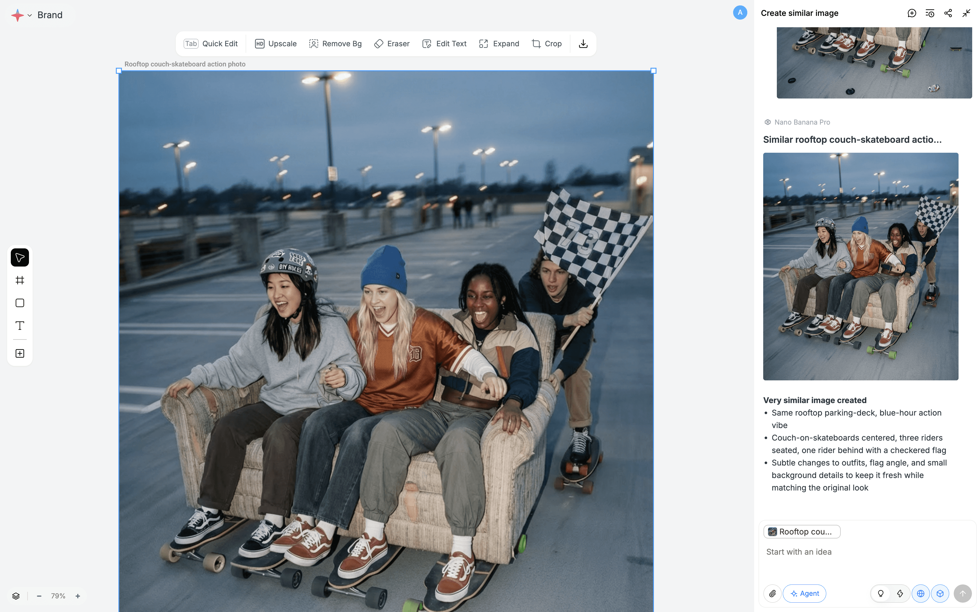The image size is (979, 612).
Task: Open the layers panel icon
Action: point(16,596)
